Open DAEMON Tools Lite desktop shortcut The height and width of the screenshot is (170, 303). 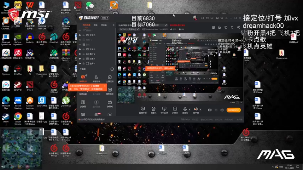coord(42,23)
